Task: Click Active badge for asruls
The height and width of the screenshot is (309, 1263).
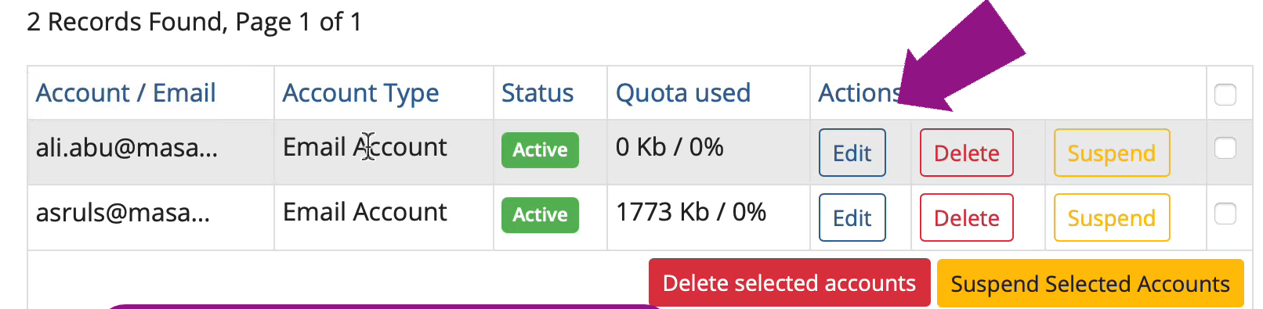Action: click(x=540, y=214)
